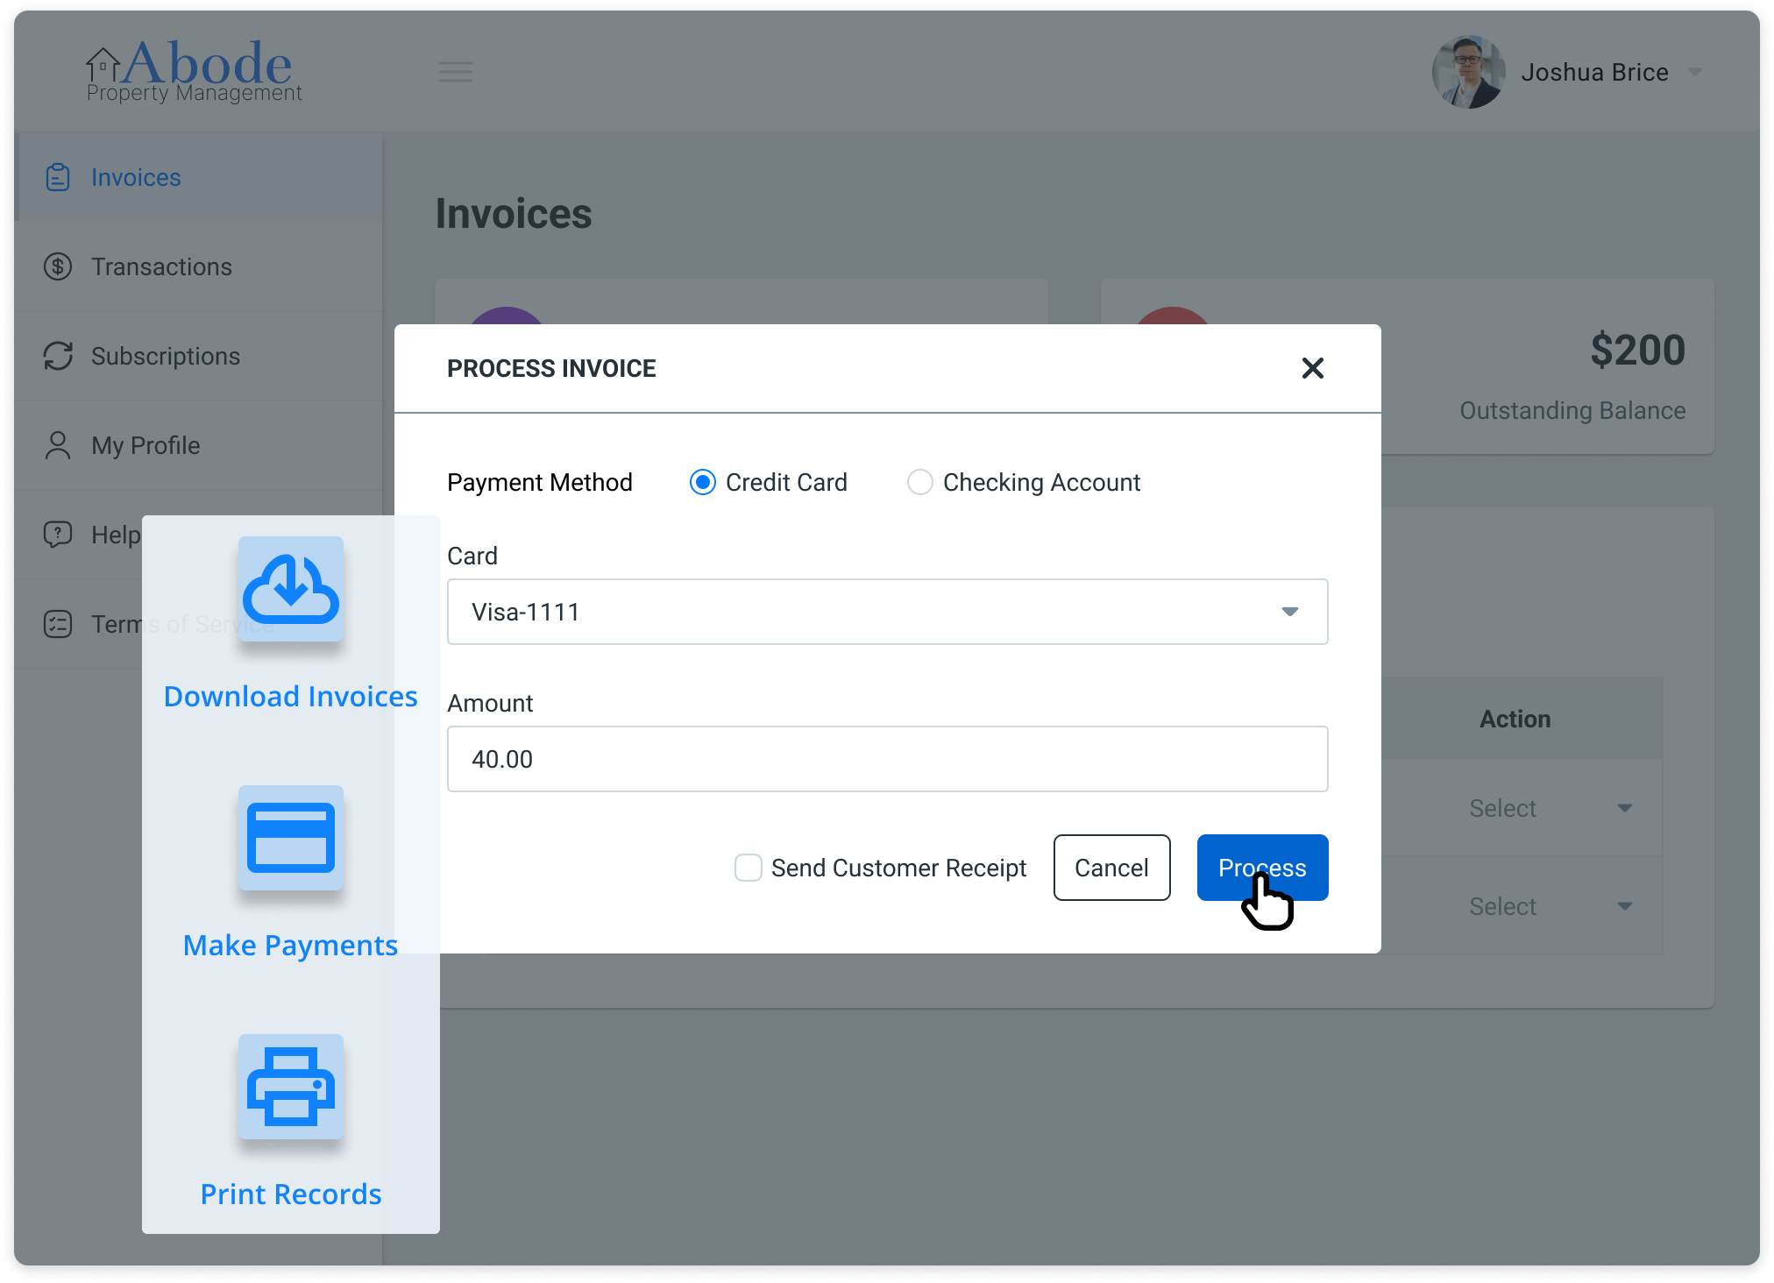This screenshot has width=1774, height=1283.
Task: Go to Transactions in sidebar
Action: pyautogui.click(x=200, y=266)
